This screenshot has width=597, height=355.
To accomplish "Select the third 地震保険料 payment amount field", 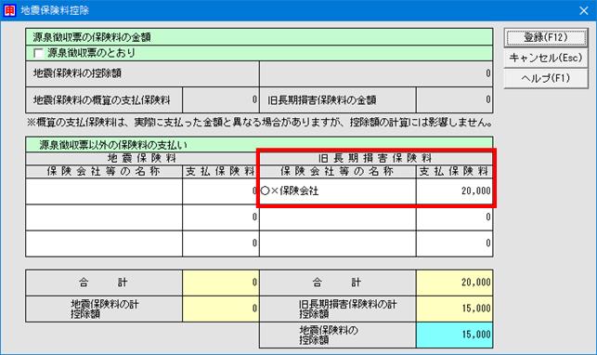I will tap(221, 243).
